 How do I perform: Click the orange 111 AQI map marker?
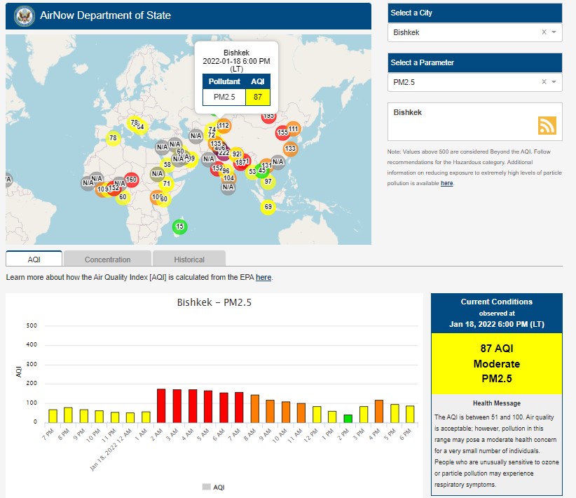[x=293, y=129]
